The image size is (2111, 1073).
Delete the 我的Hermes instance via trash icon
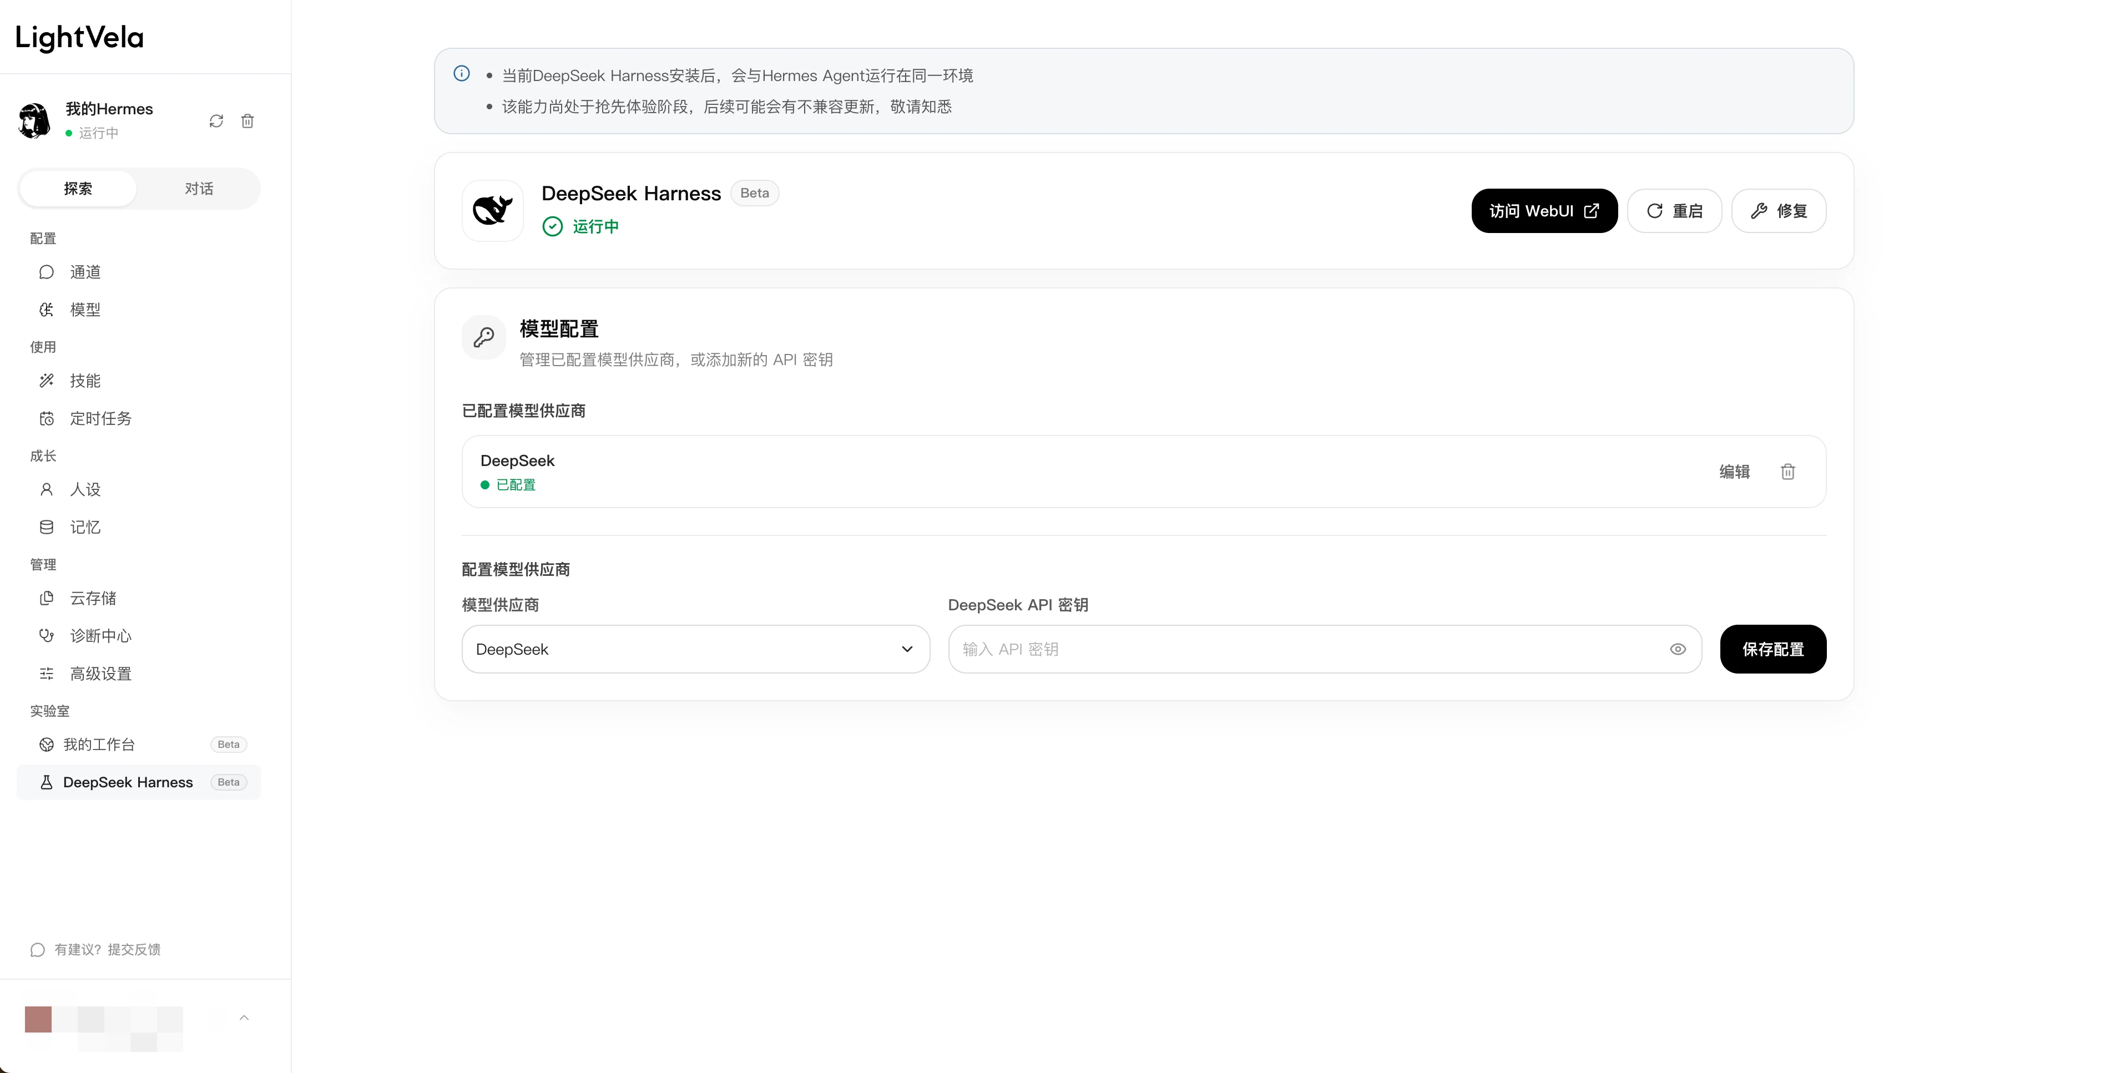248,121
